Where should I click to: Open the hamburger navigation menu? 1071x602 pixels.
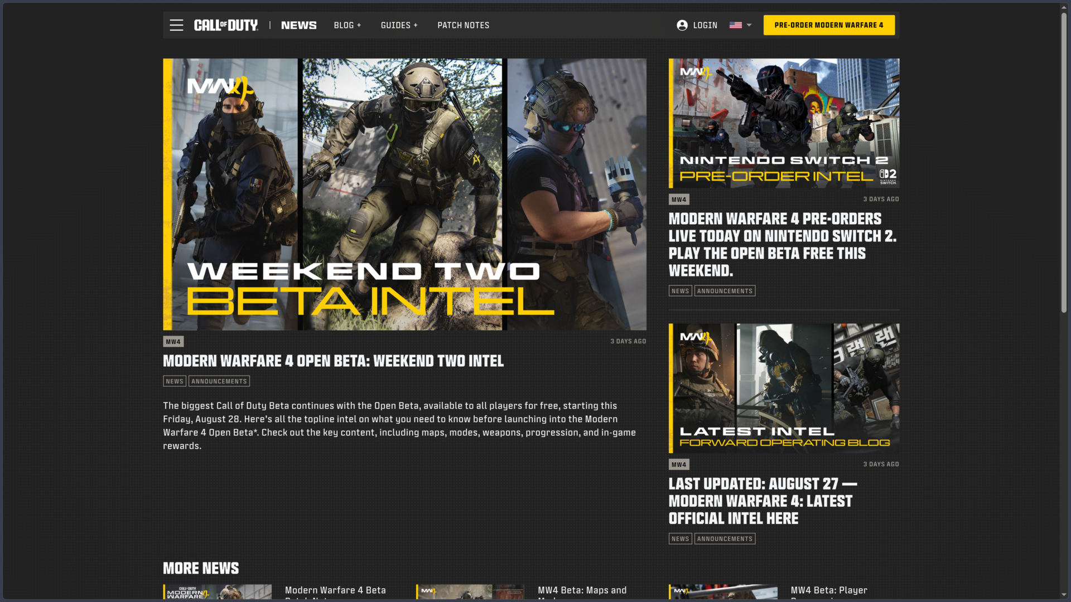tap(176, 25)
